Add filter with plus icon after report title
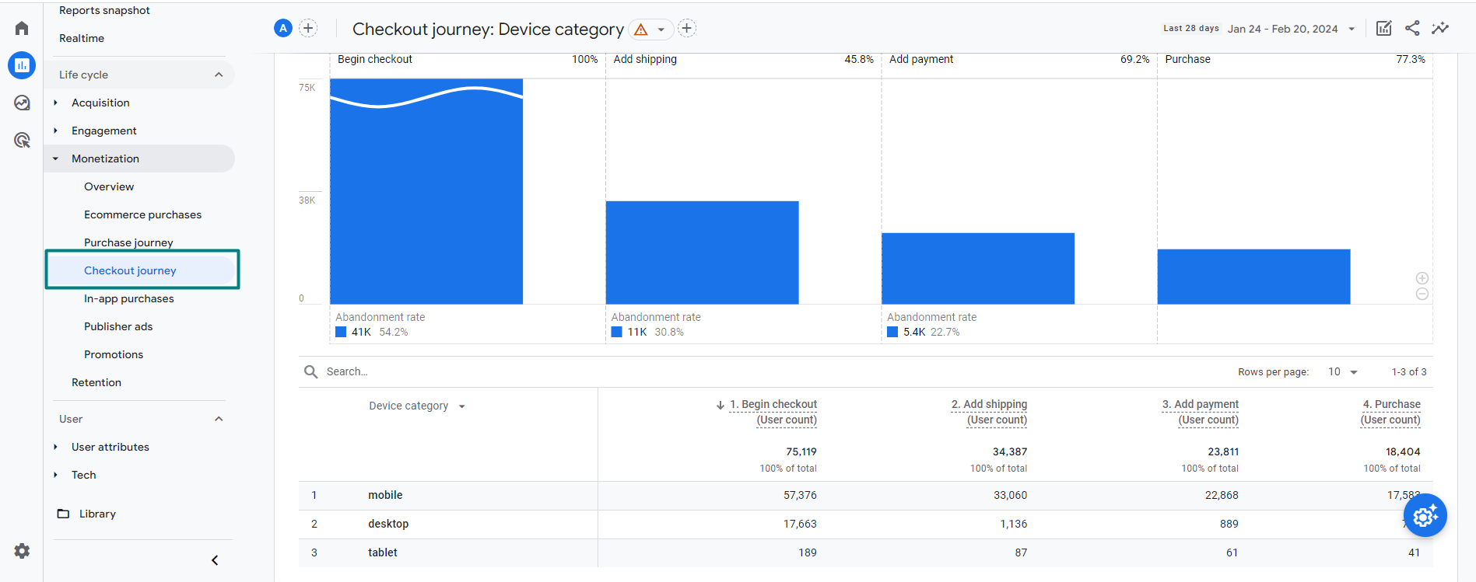Viewport: 1476px width, 582px height. point(687,29)
